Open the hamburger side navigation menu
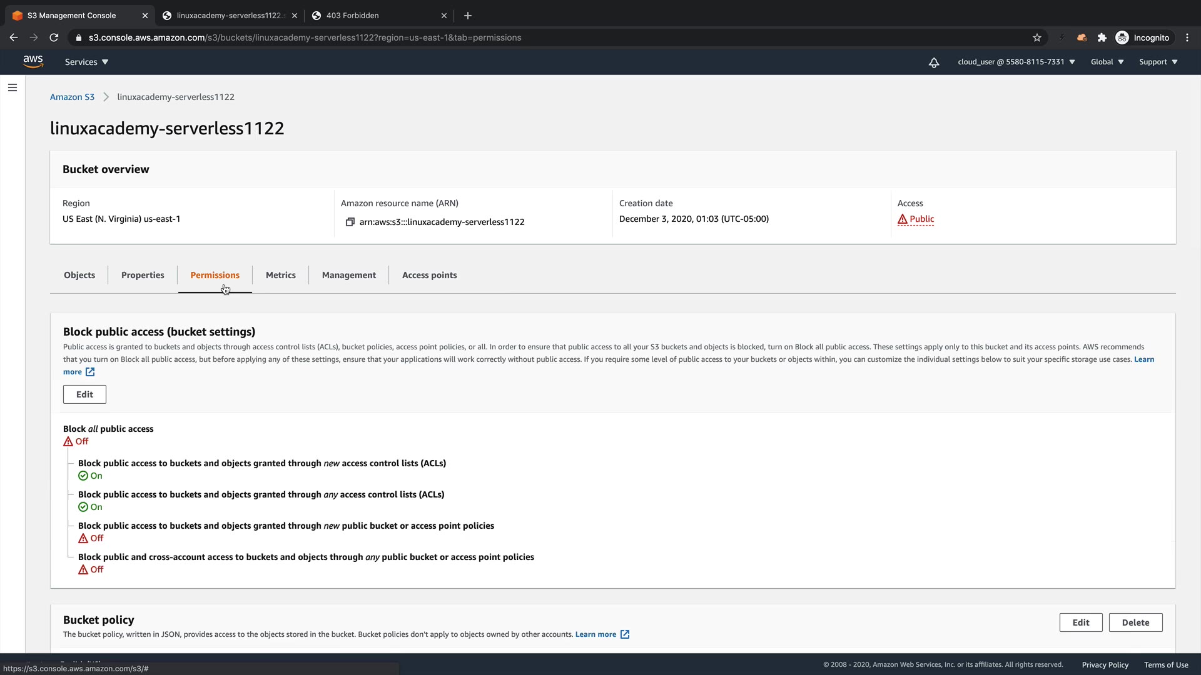Image resolution: width=1201 pixels, height=675 pixels. click(x=13, y=87)
